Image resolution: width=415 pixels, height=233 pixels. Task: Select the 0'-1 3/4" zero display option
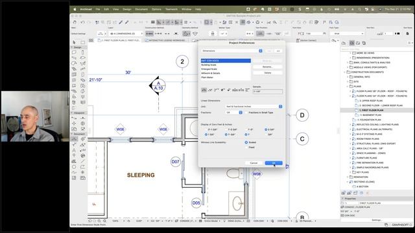tap(206, 129)
